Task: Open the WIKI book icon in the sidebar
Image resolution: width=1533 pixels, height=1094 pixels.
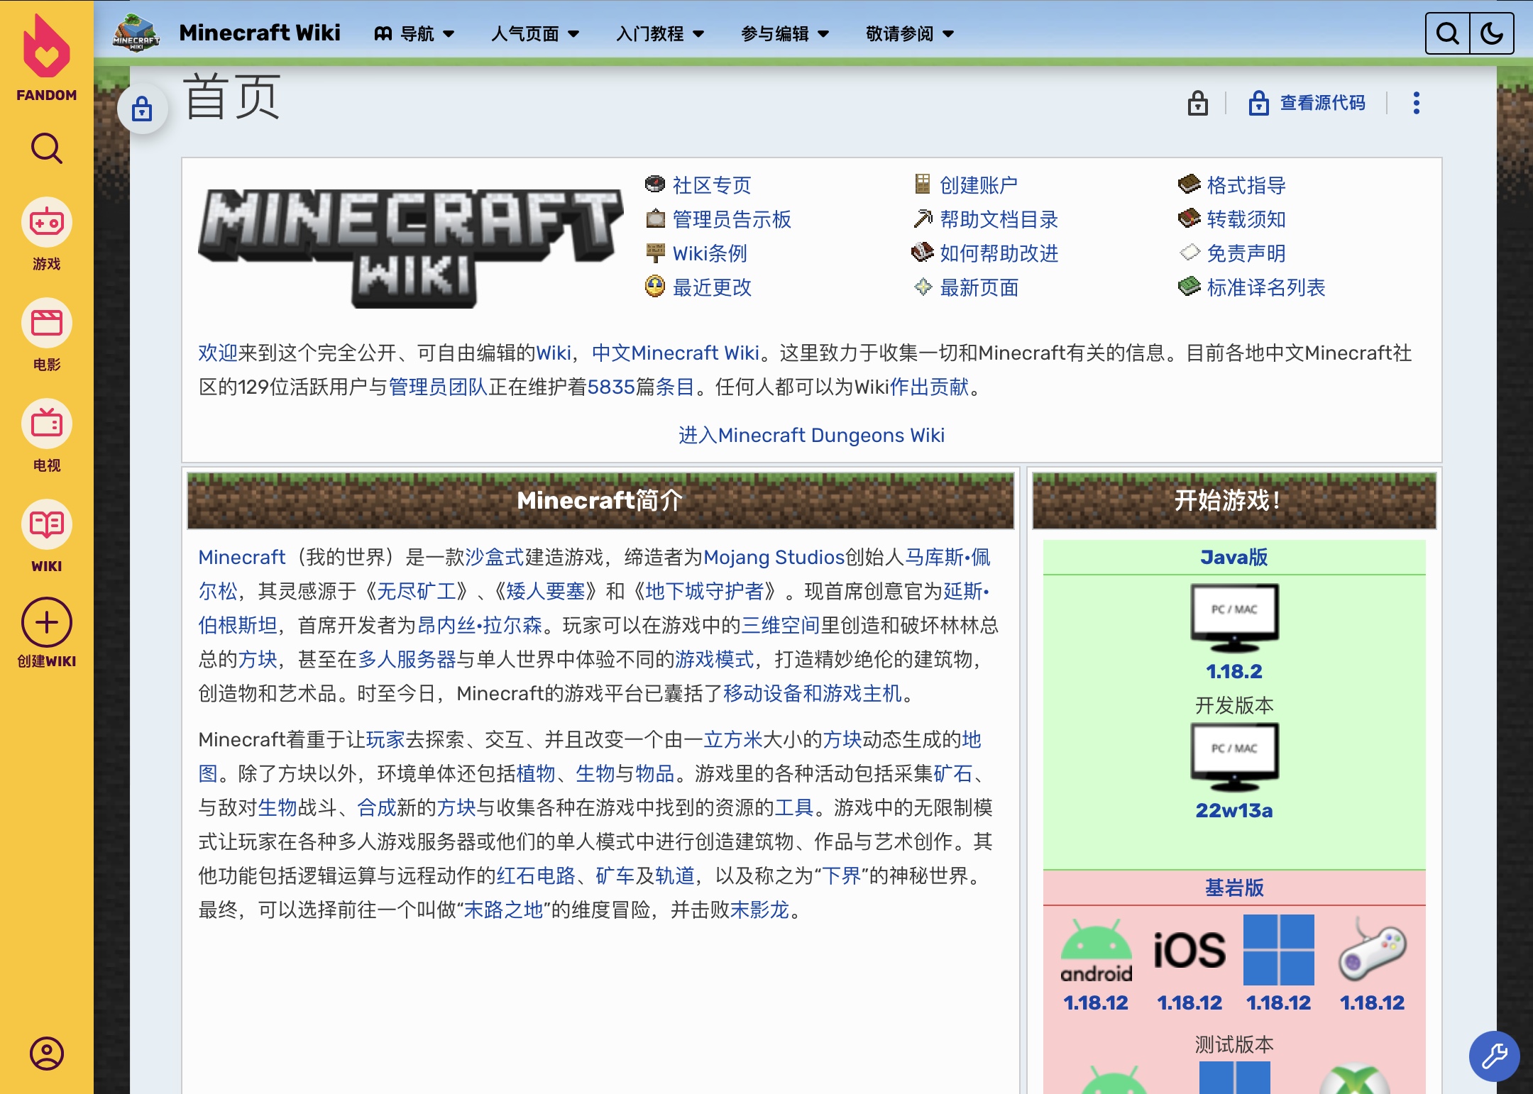Action: point(47,525)
